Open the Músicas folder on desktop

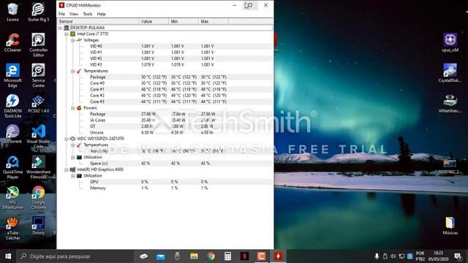450,226
